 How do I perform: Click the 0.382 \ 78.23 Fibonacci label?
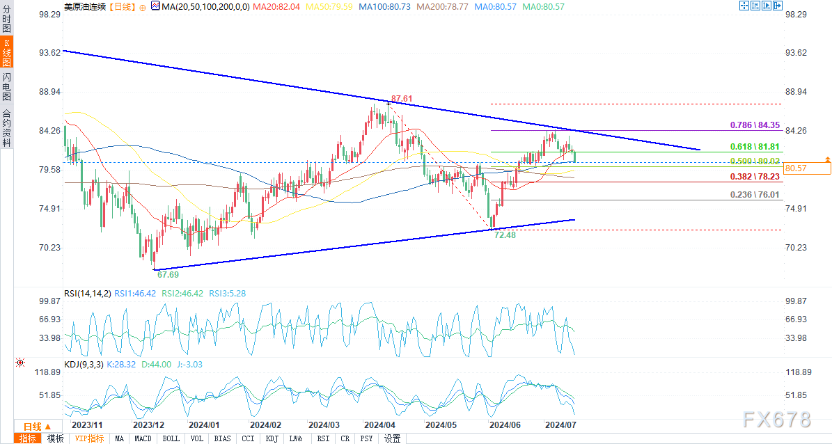(755, 177)
